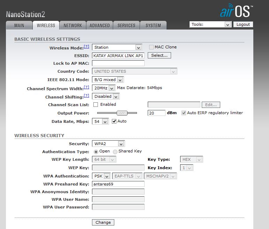Open Channel Spectrum Width help link
The image size is (269, 229).
click(x=86, y=87)
